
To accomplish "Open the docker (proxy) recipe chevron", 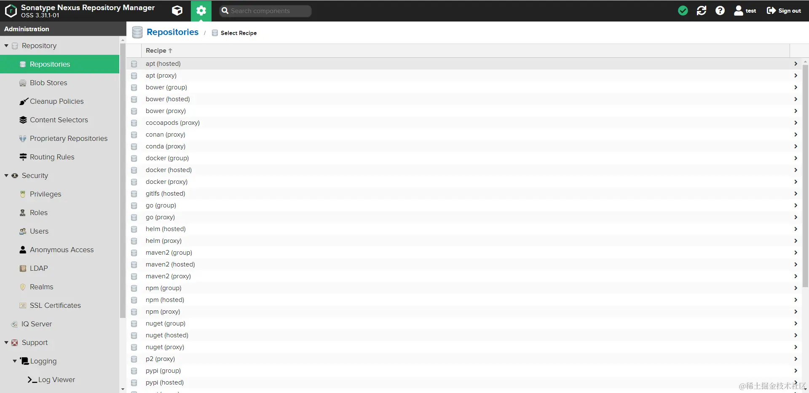I will coord(796,182).
